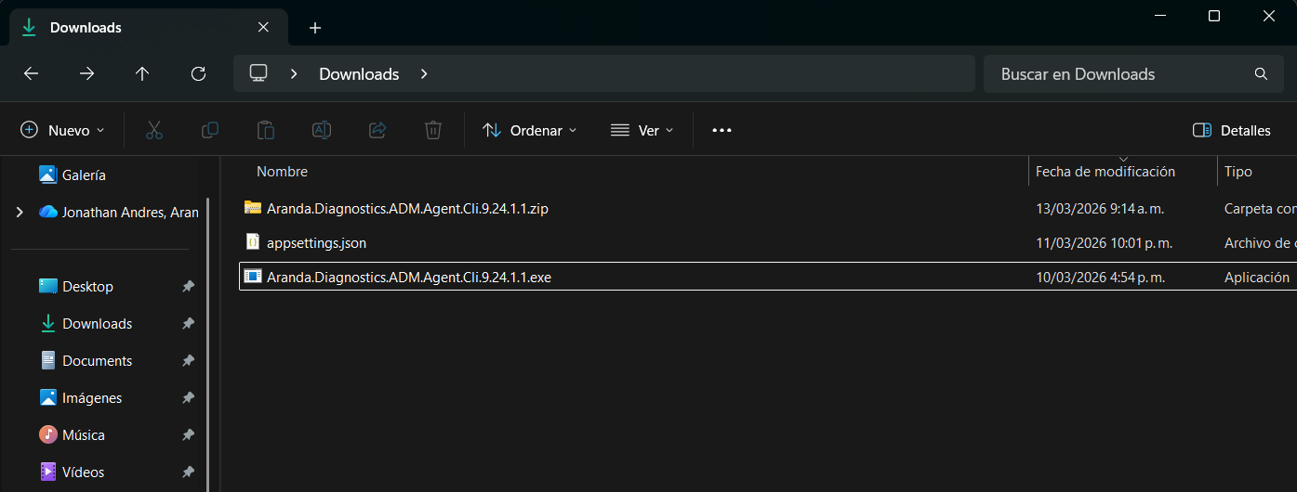Open Documents in the sidebar

click(97, 361)
